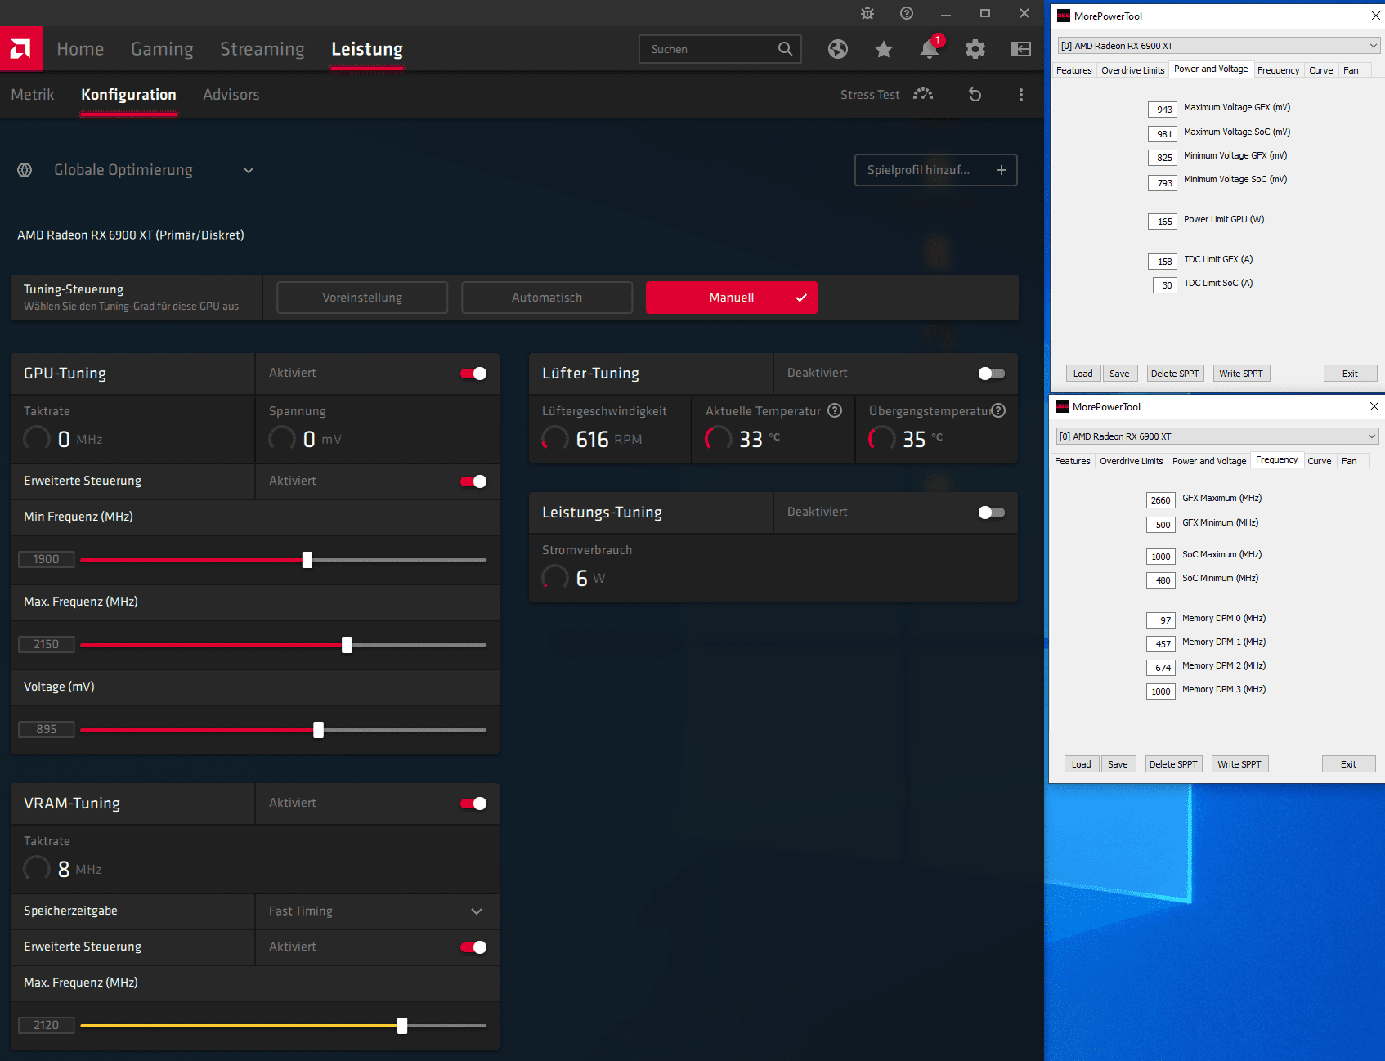This screenshot has height=1061, width=1385.
Task: Enable the Leistungs-Tuning switch
Action: (x=992, y=513)
